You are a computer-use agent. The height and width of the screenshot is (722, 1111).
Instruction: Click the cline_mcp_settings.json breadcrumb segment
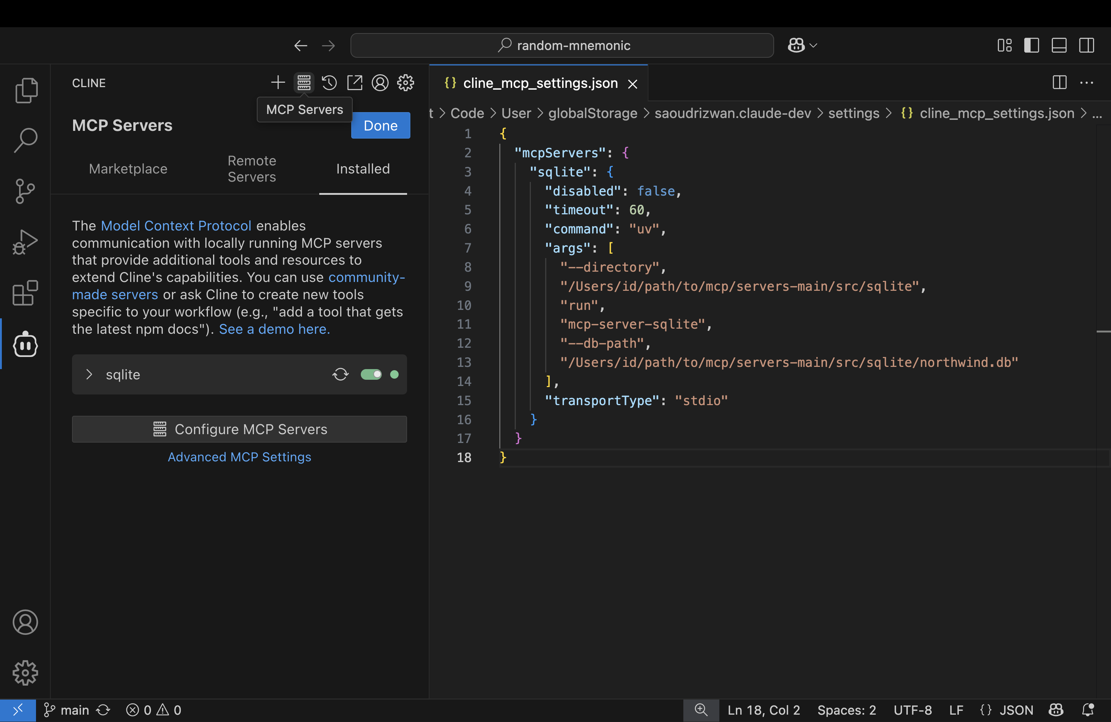988,113
